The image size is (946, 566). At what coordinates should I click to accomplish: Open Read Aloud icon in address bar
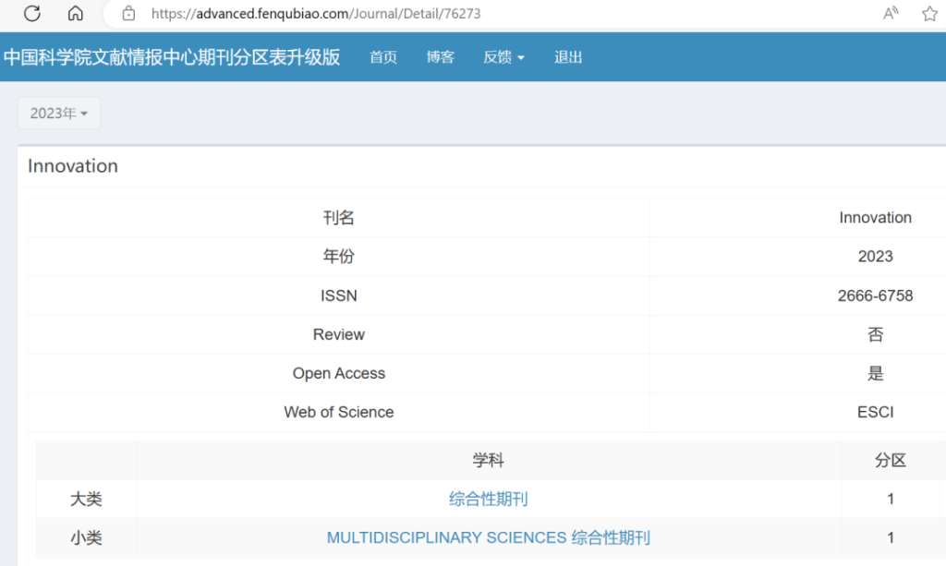[x=891, y=13]
